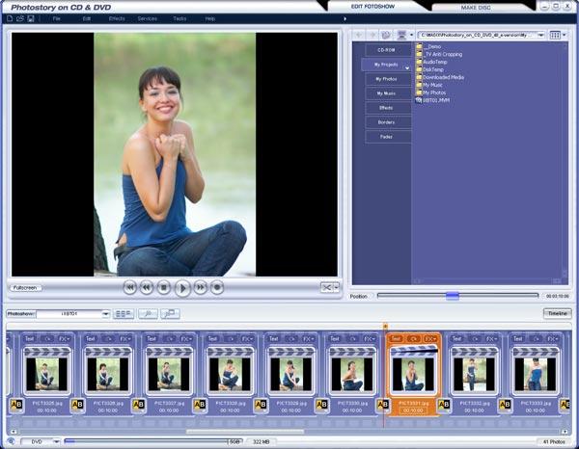Select the MMM project file in the list

432,100
